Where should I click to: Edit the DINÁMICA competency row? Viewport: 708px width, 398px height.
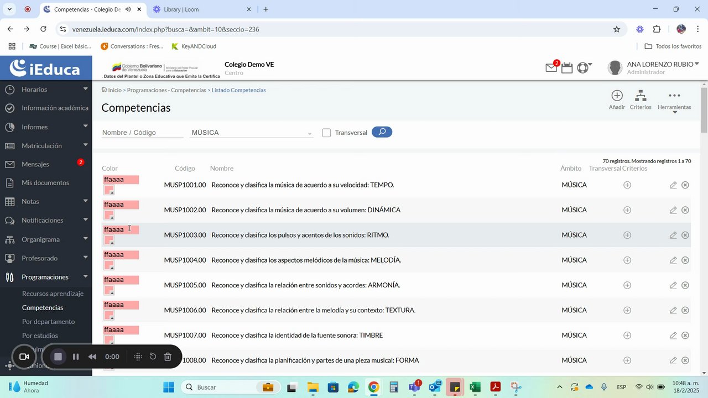673,210
